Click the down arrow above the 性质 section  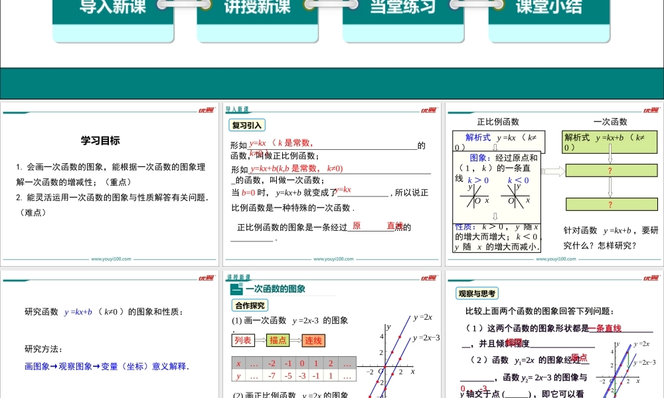[495, 216]
